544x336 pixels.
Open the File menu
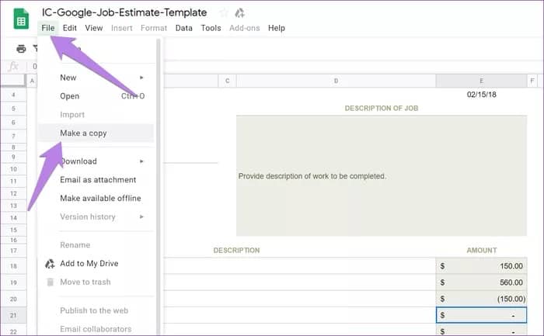(48, 28)
